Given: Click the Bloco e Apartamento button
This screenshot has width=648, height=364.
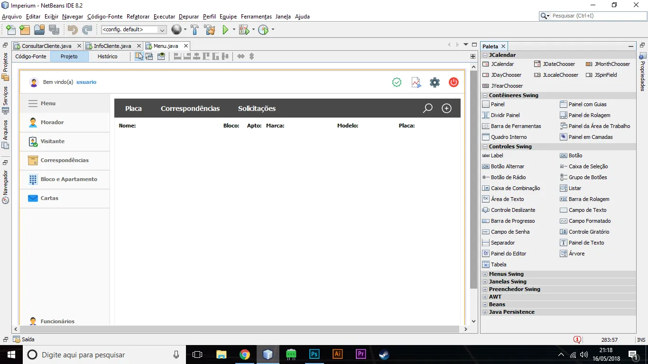Looking at the screenshot, I should pos(65,179).
